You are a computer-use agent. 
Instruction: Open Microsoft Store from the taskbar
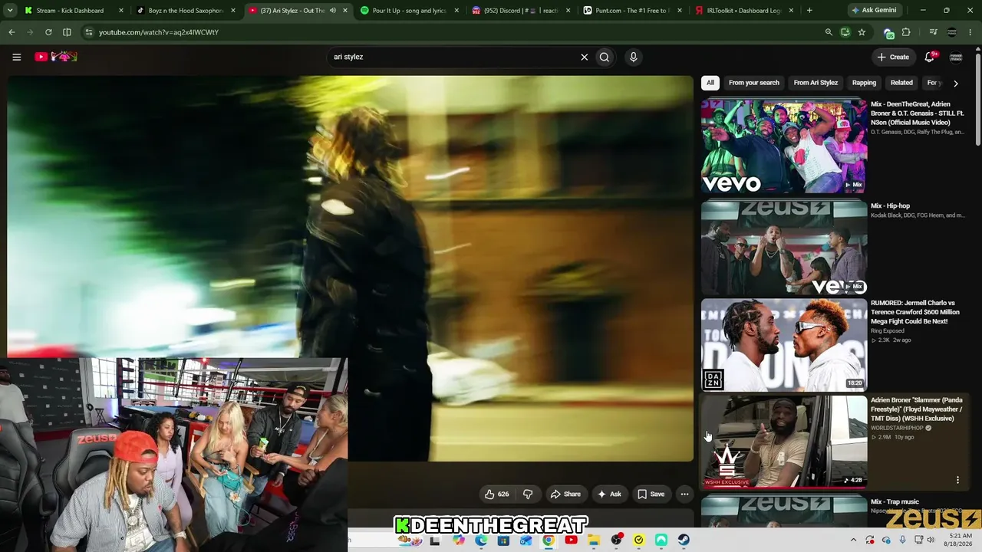pyautogui.click(x=503, y=540)
